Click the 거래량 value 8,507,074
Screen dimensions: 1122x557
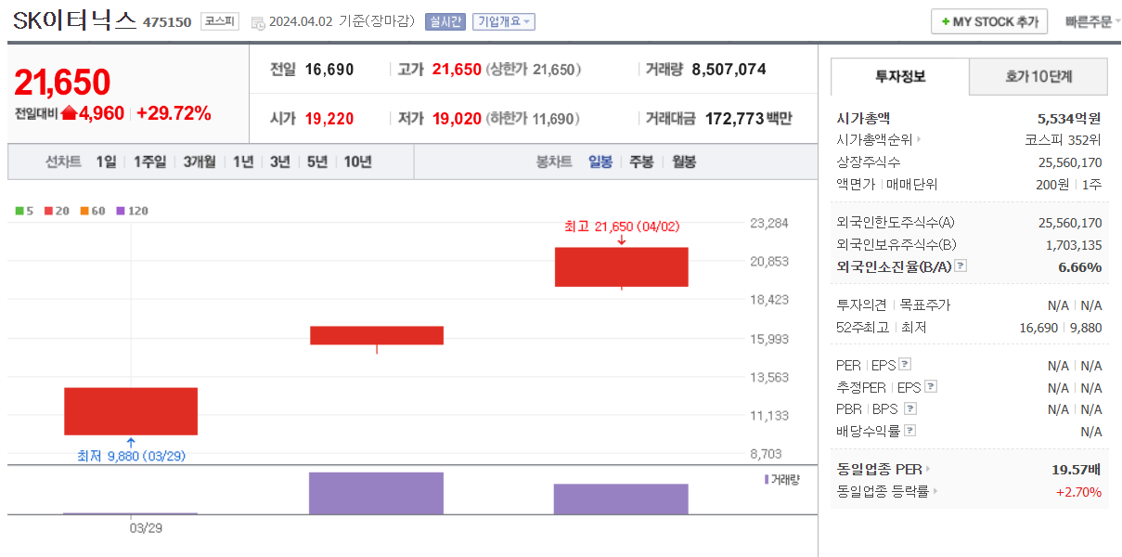pos(729,69)
